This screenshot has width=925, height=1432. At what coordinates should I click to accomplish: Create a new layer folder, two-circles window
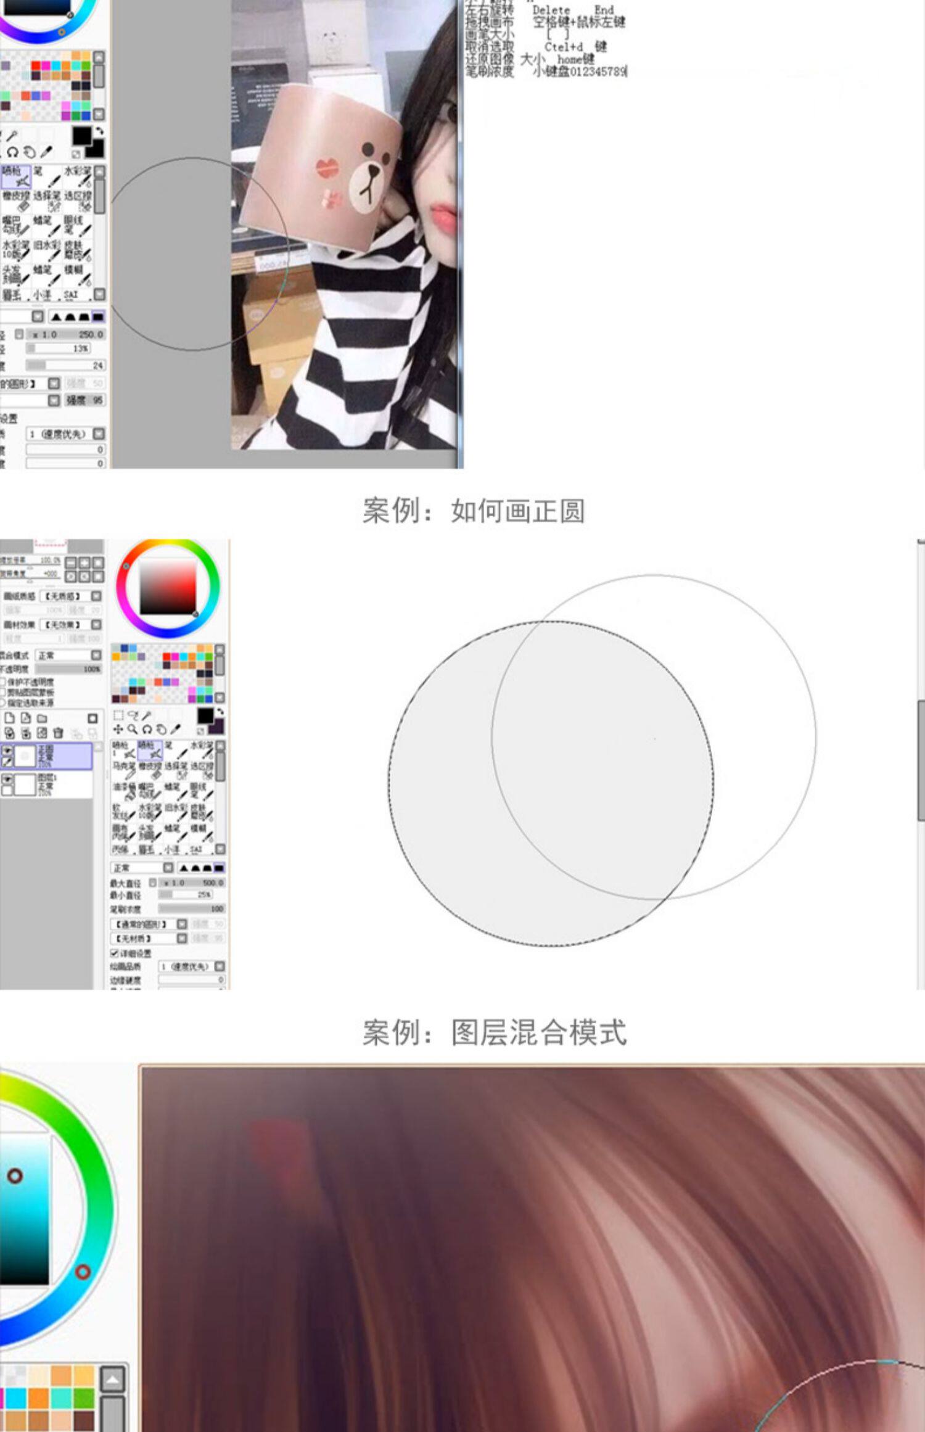(42, 718)
